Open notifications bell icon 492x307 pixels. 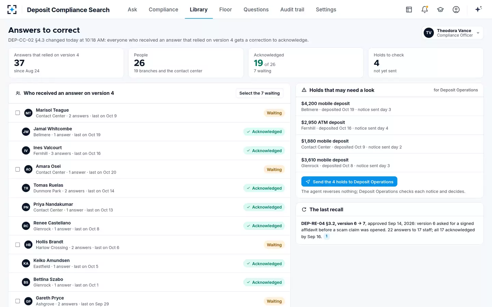click(425, 10)
